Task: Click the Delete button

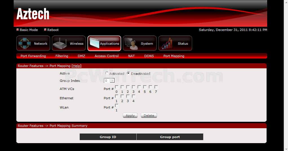Action: point(149,116)
